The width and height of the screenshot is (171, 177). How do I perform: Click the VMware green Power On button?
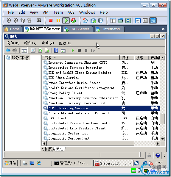[66, 21]
